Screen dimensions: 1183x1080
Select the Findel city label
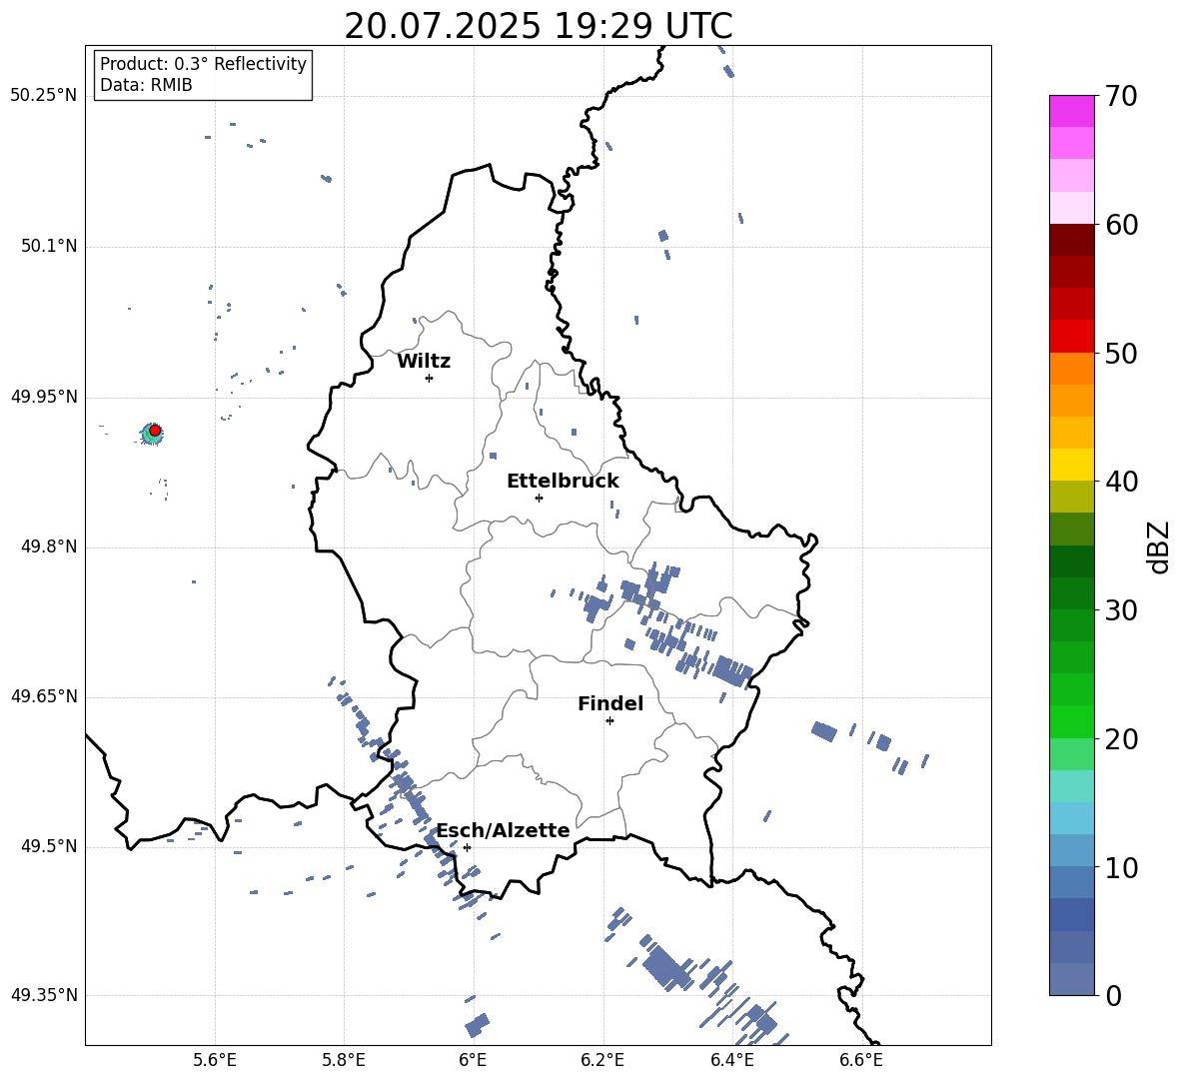tap(610, 703)
